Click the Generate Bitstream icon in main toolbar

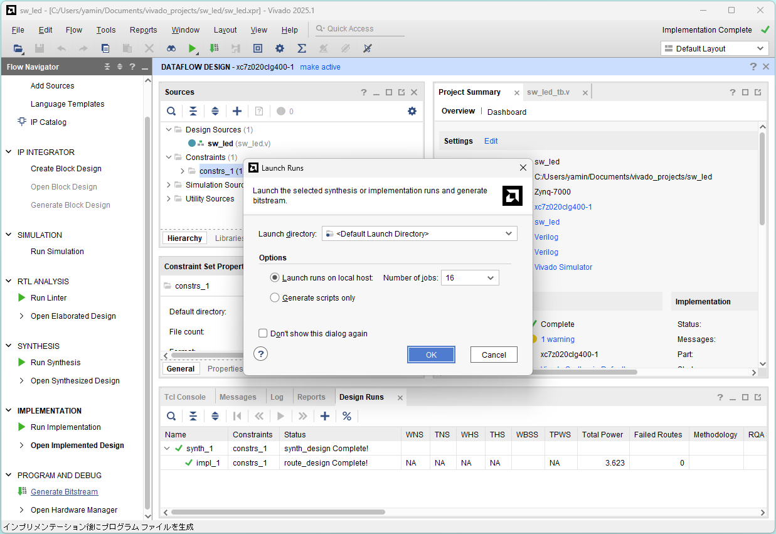pos(214,48)
